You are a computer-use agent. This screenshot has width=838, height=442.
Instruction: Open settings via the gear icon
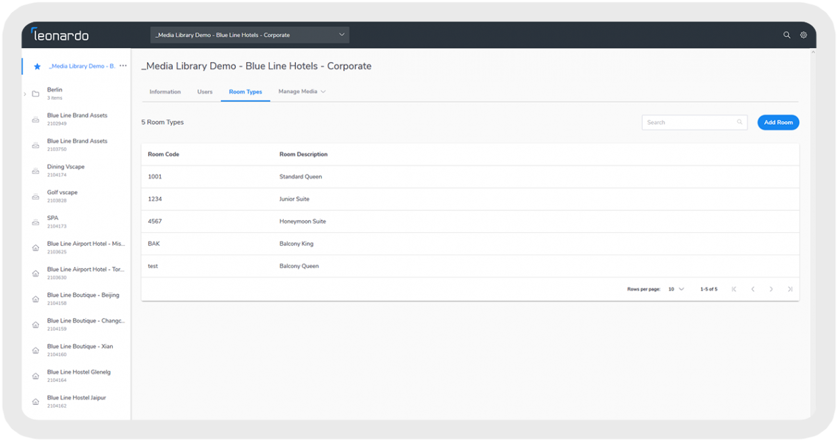(804, 35)
